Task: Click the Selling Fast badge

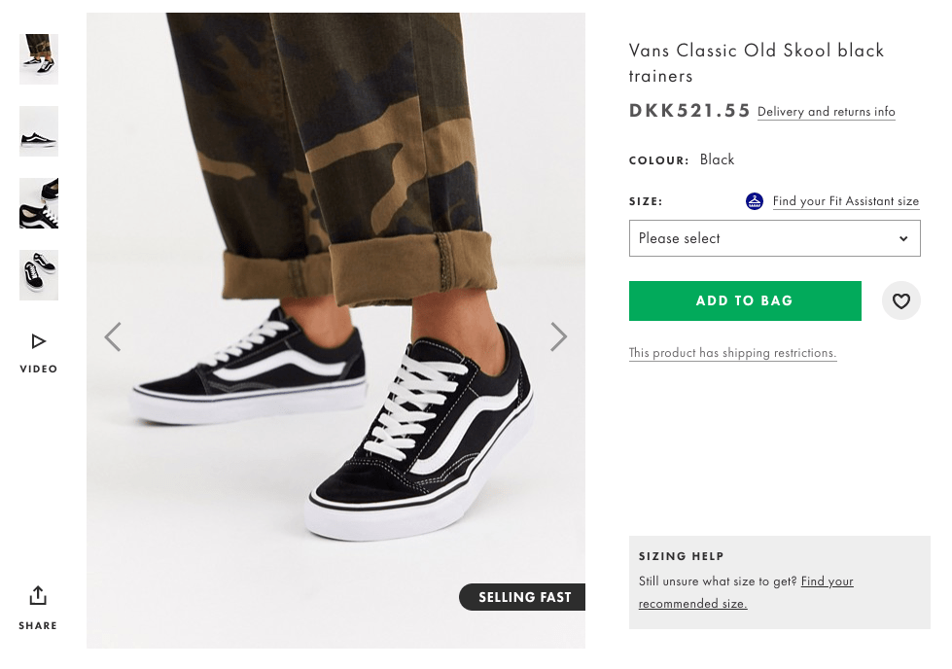Action: pyautogui.click(x=523, y=597)
